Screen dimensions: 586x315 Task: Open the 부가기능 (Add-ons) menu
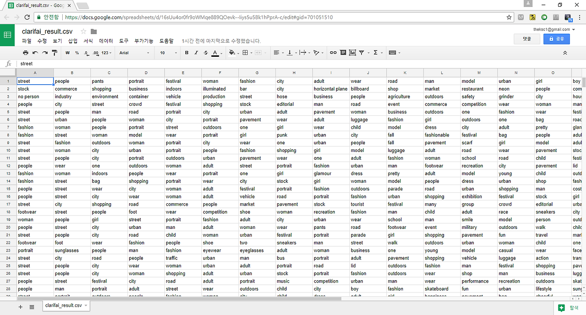(x=144, y=41)
